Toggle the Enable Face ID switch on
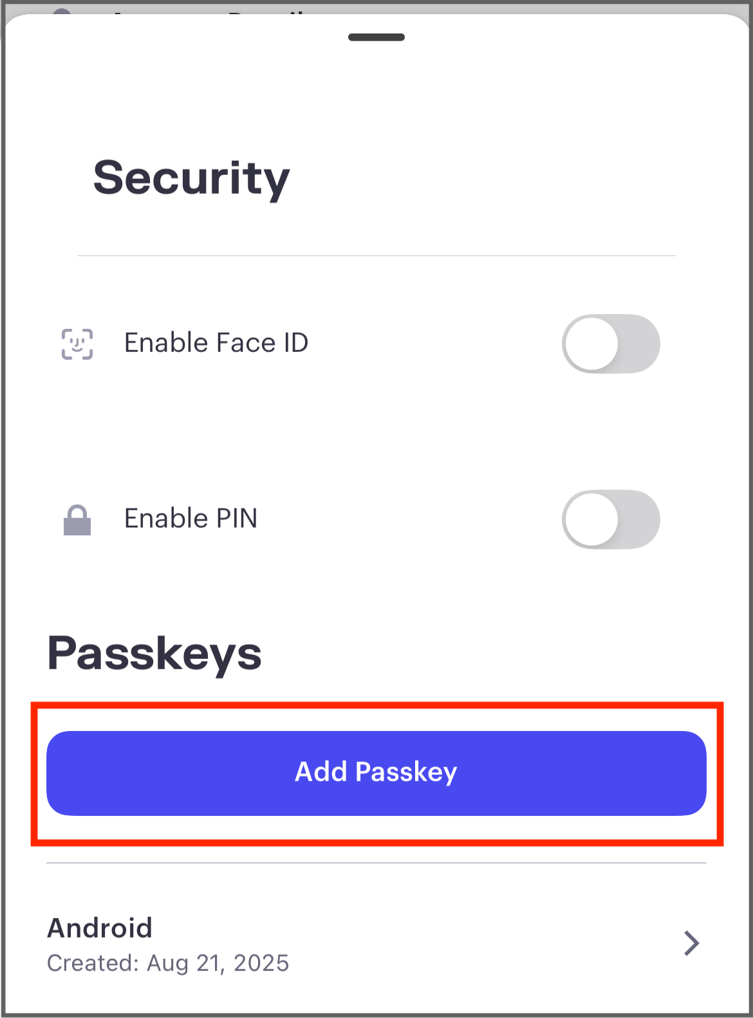Image resolution: width=753 pixels, height=1018 pixels. [611, 344]
